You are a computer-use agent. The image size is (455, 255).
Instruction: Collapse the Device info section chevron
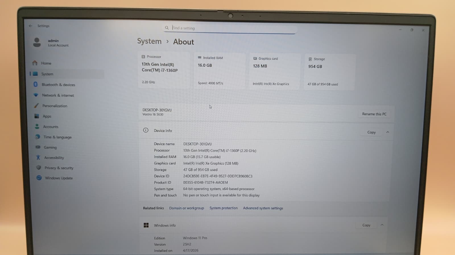(x=388, y=132)
